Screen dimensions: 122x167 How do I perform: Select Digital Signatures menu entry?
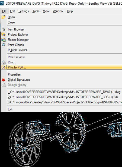click(62, 80)
